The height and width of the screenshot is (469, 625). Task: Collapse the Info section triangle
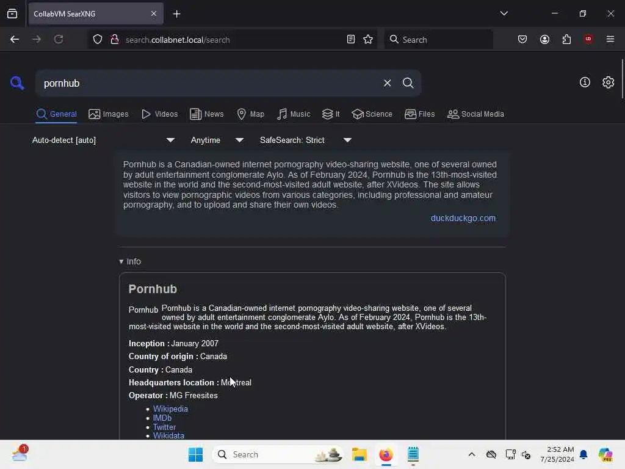[121, 261]
